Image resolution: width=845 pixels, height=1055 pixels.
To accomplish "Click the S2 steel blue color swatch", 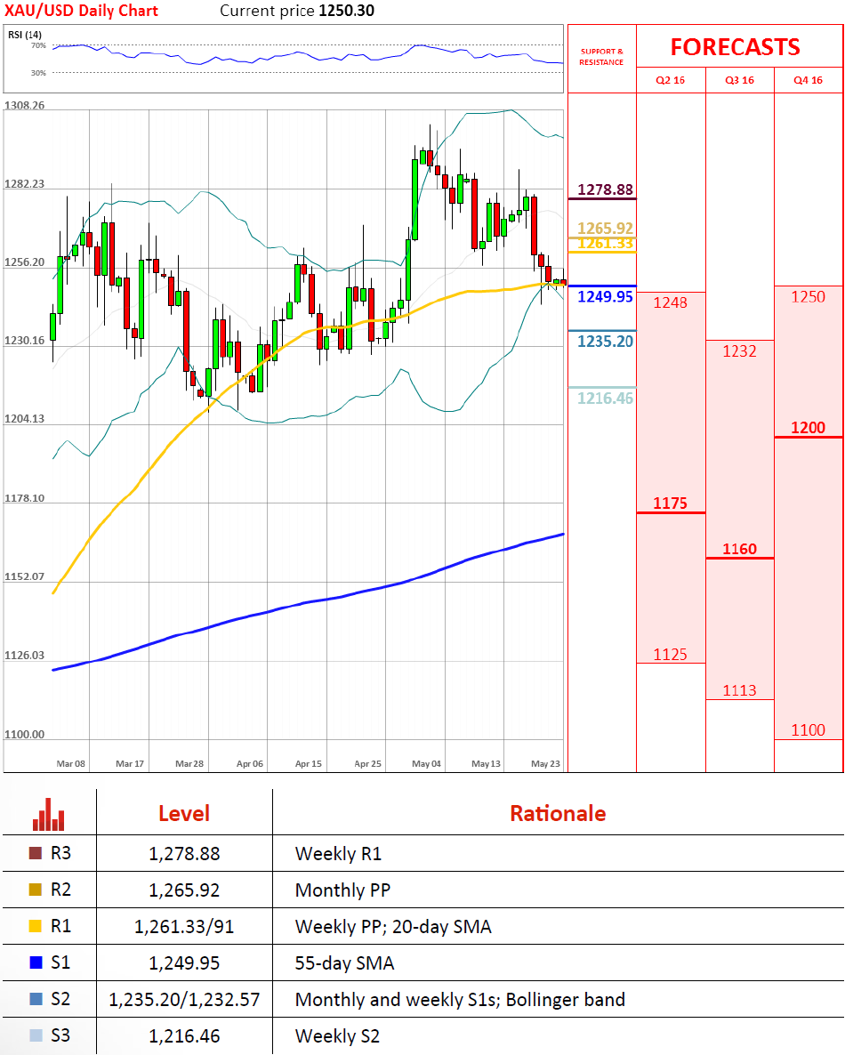I will tap(36, 998).
